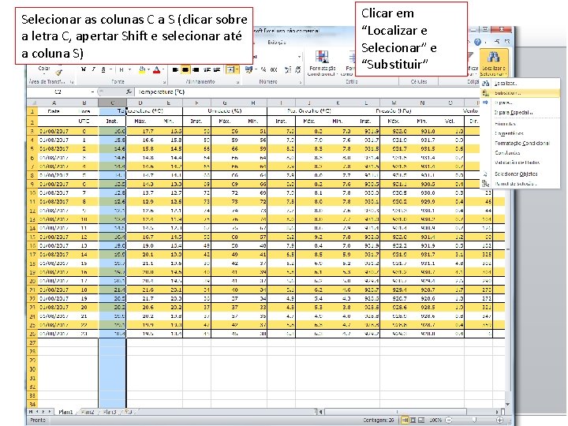
Task: Go to last sheet navigation arrow
Action: (50, 412)
